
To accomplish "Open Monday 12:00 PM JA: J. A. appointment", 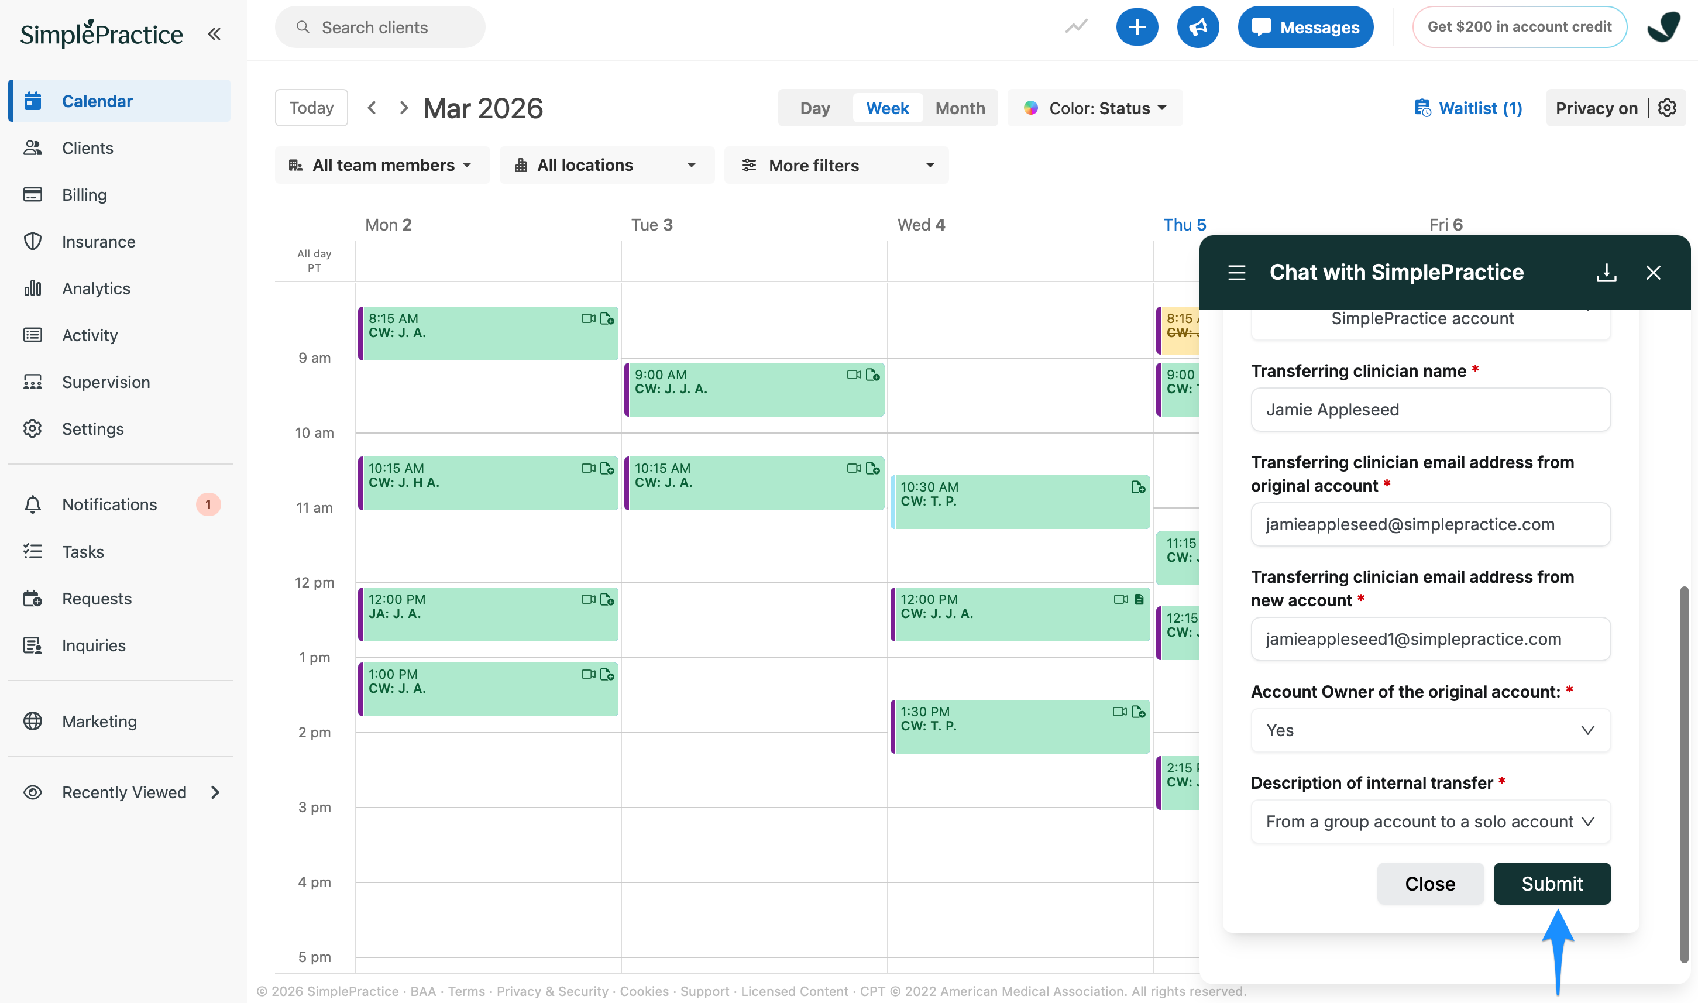I will click(x=488, y=614).
